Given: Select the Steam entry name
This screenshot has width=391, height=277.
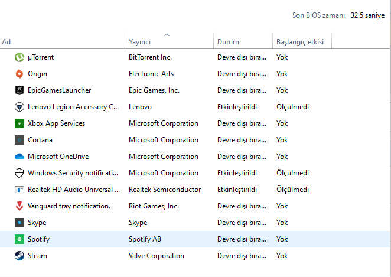Looking at the screenshot, I should click(x=37, y=256).
